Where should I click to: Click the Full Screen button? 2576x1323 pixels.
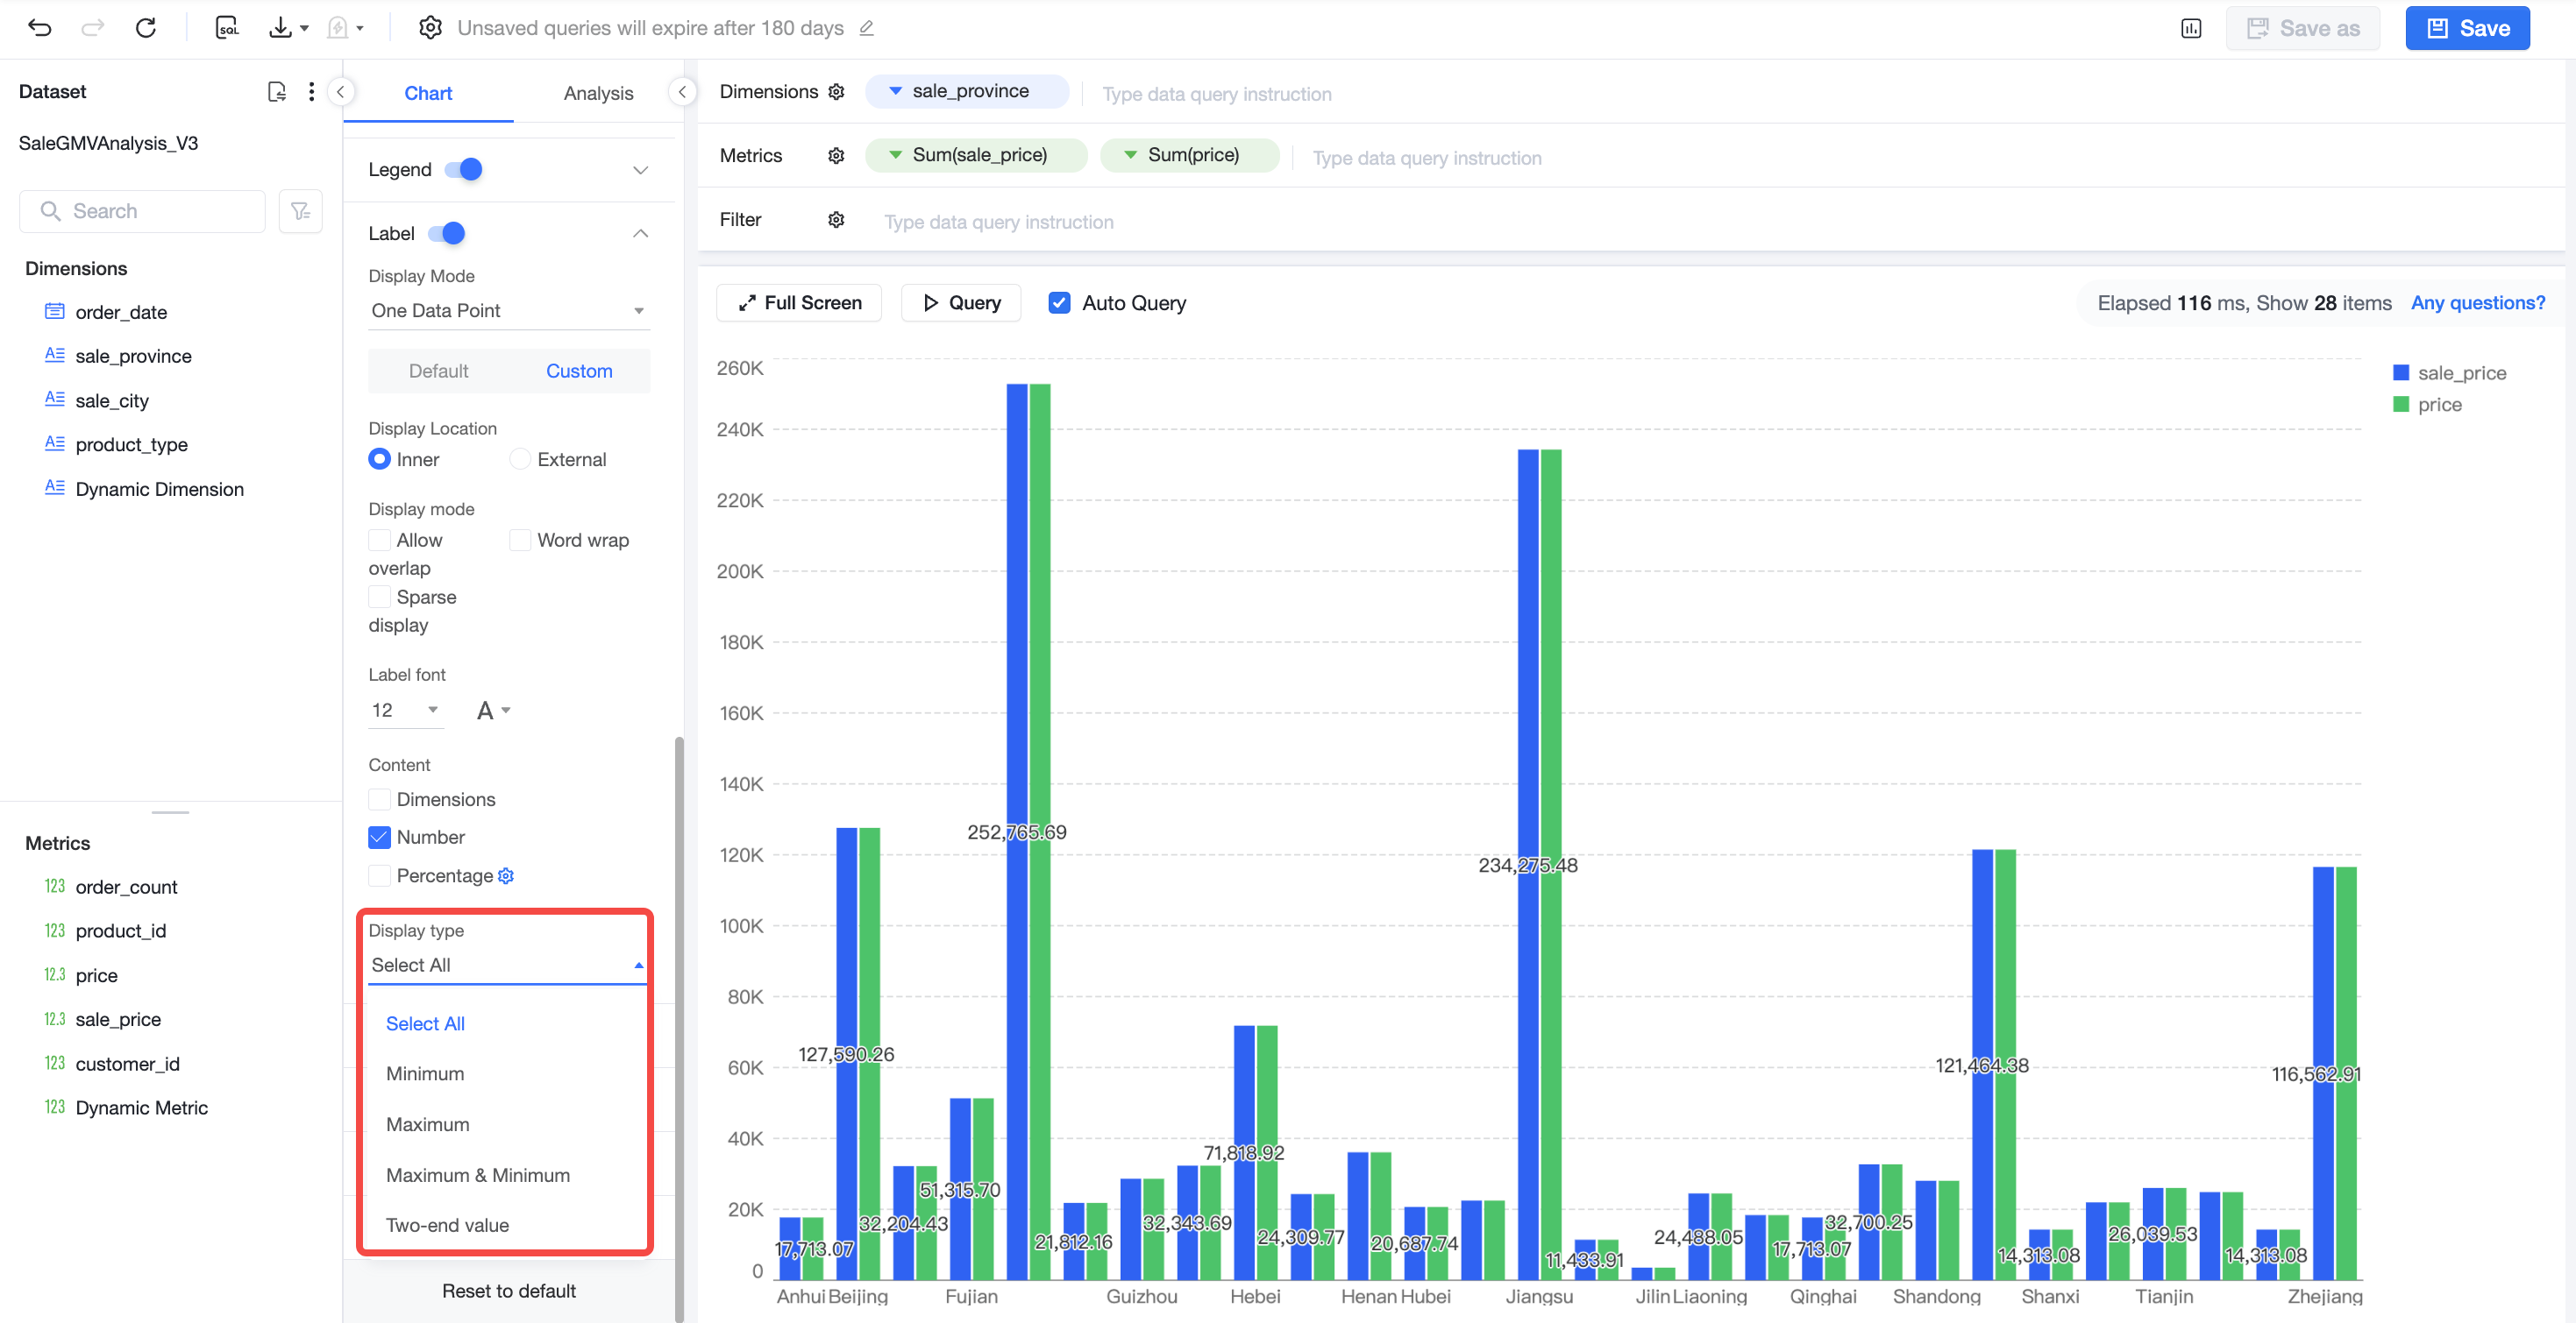(799, 303)
